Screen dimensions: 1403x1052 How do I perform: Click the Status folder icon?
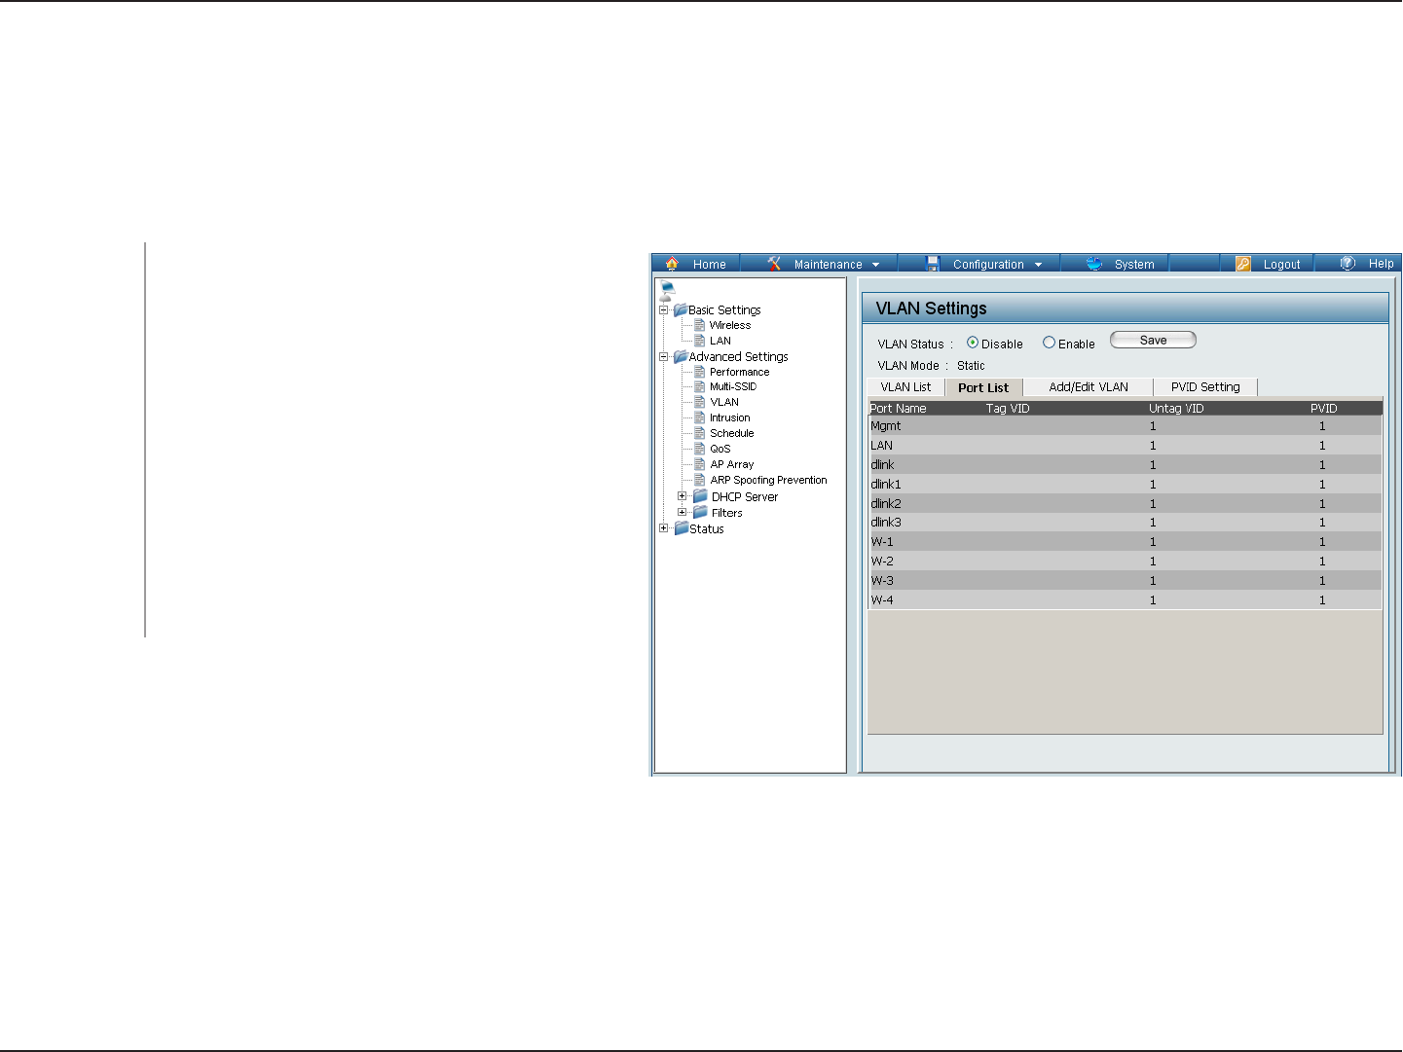[681, 528]
